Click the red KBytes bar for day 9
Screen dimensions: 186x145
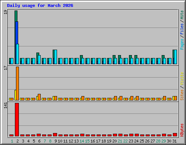tap(55, 135)
